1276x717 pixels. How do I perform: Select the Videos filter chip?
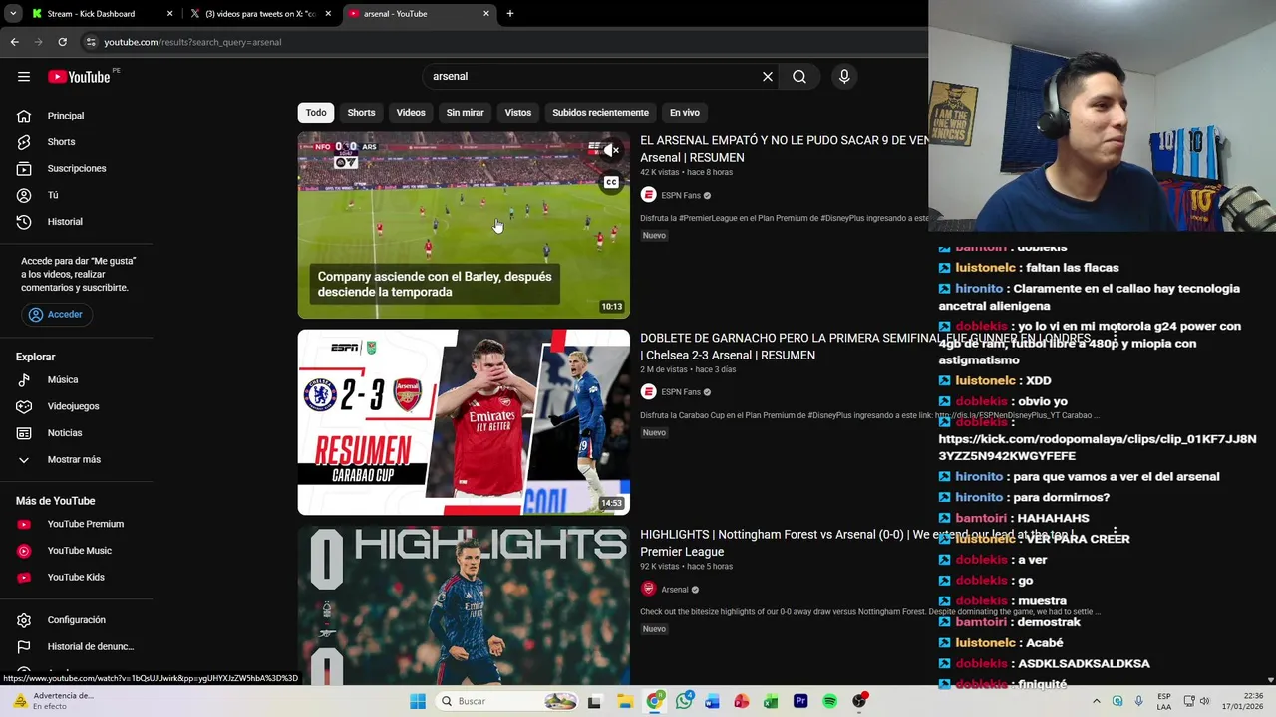(x=411, y=113)
